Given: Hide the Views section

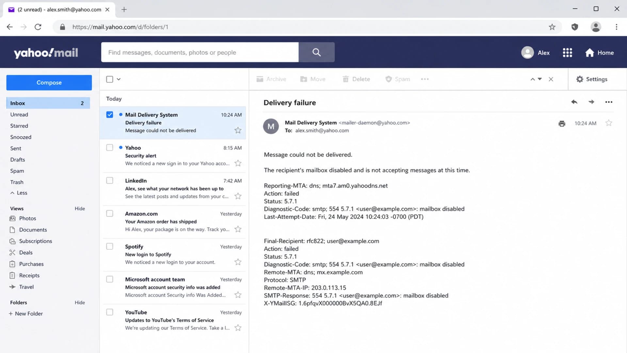Looking at the screenshot, I should click(80, 209).
